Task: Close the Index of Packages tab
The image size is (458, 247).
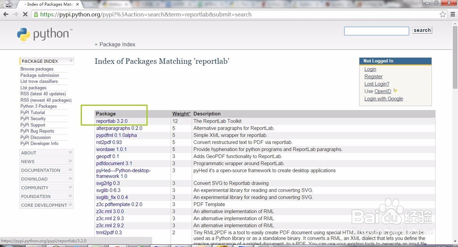Action: coord(77,5)
